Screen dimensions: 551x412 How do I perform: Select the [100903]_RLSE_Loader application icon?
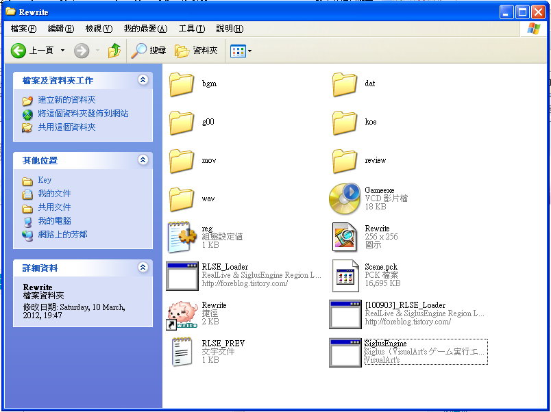pos(345,314)
